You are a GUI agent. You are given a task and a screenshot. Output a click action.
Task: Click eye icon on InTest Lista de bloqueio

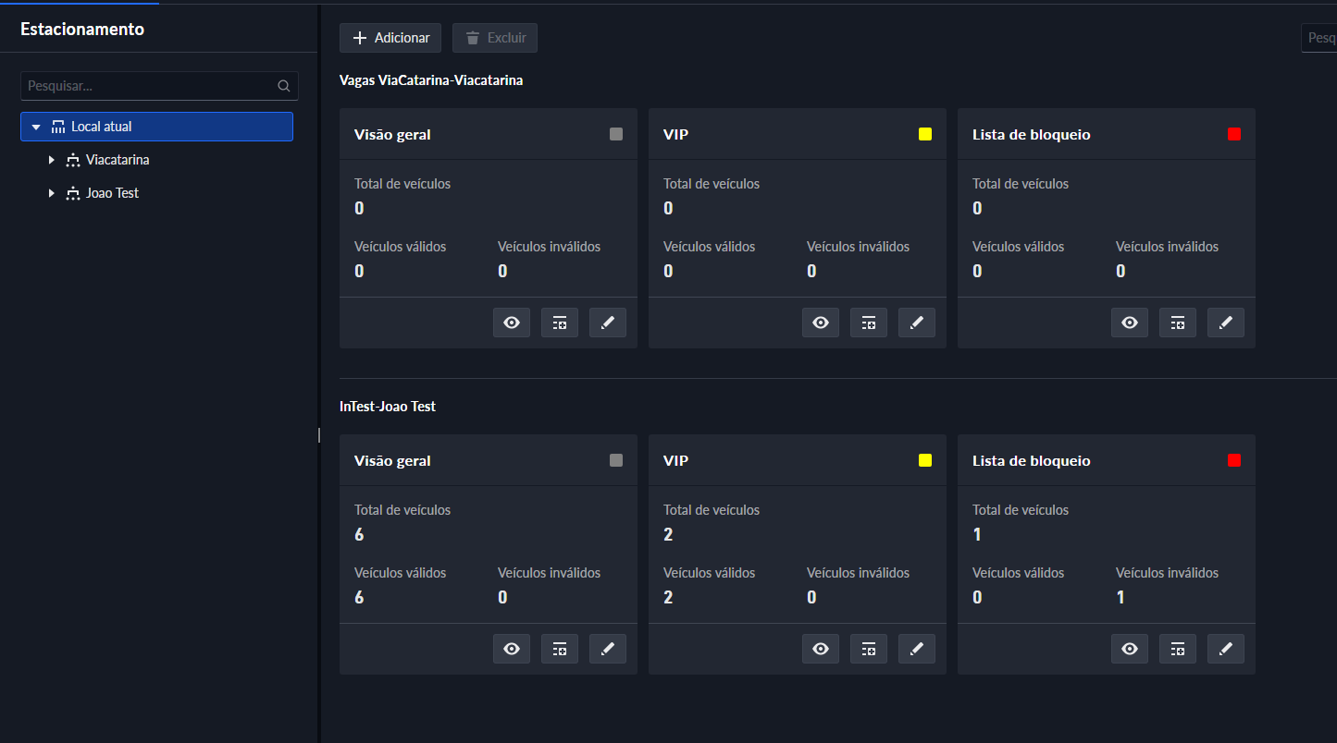click(1129, 649)
